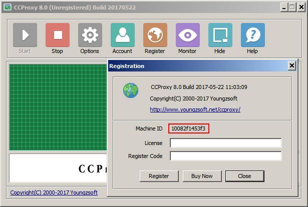This screenshot has height=207, width=308.
Task: Close the Registration dialog with the X
Action: (x=292, y=65)
